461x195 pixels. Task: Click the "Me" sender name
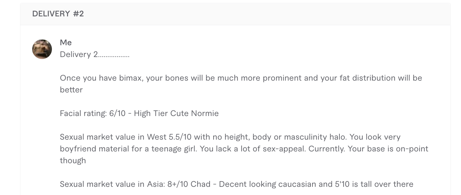[66, 43]
